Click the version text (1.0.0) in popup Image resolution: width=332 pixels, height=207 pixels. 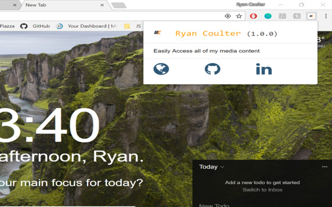[262, 34]
